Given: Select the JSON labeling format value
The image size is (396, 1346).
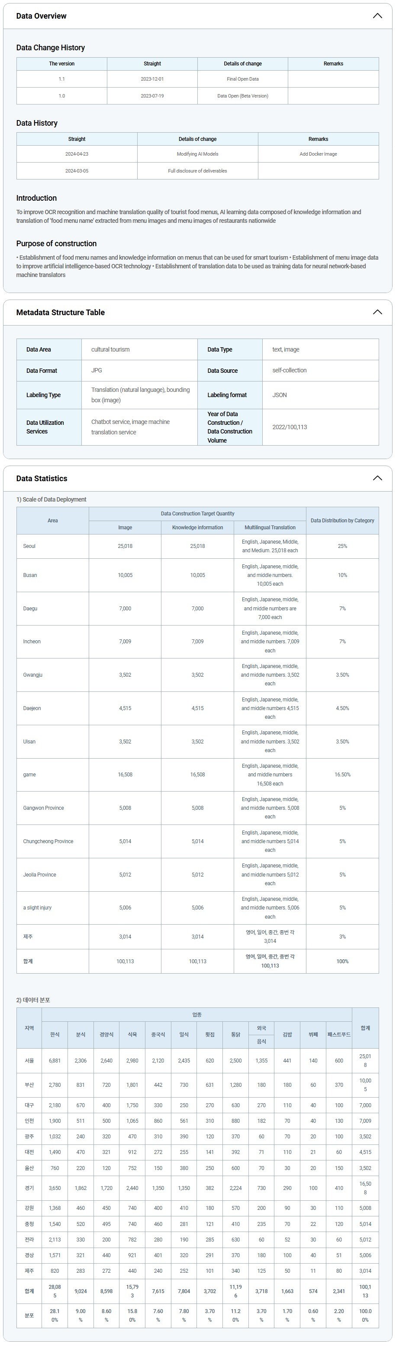Looking at the screenshot, I should (x=280, y=395).
